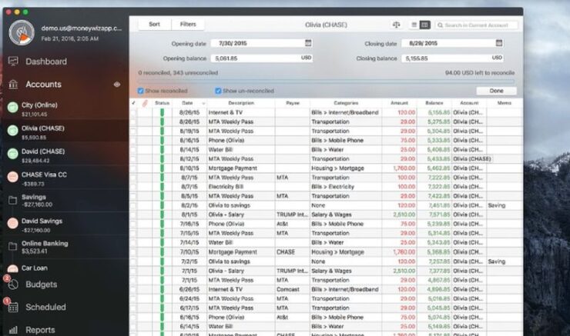Check the 8/1/15 Olivia - Salary row checkbox

pyautogui.click(x=133, y=215)
